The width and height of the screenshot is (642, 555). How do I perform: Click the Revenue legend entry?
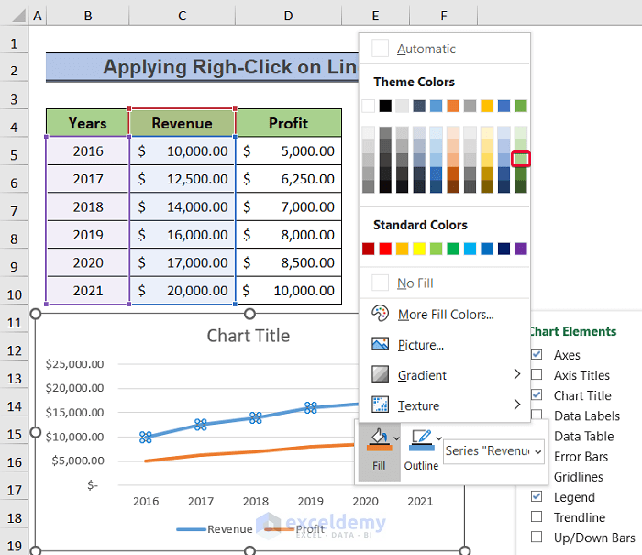tap(215, 529)
